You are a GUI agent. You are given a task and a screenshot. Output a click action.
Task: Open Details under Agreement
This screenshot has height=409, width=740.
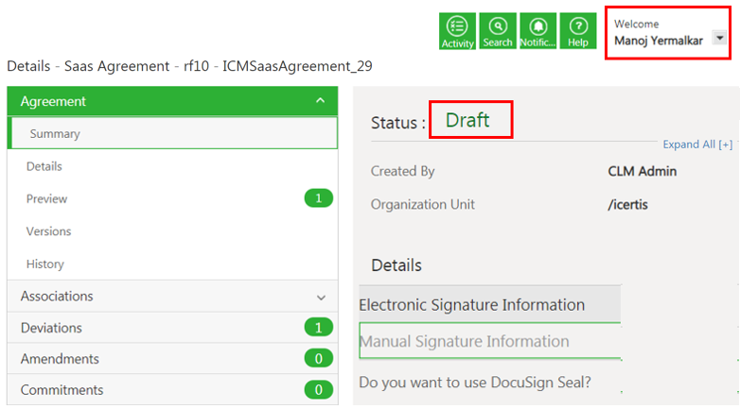[44, 166]
